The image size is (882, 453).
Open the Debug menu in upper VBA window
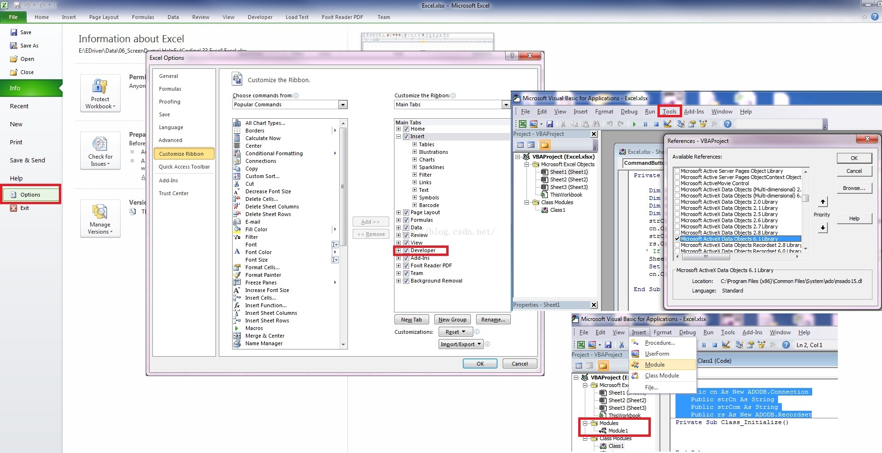pos(629,112)
